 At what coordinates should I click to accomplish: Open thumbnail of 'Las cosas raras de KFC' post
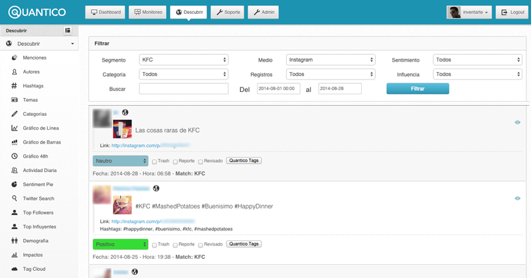pos(122,129)
